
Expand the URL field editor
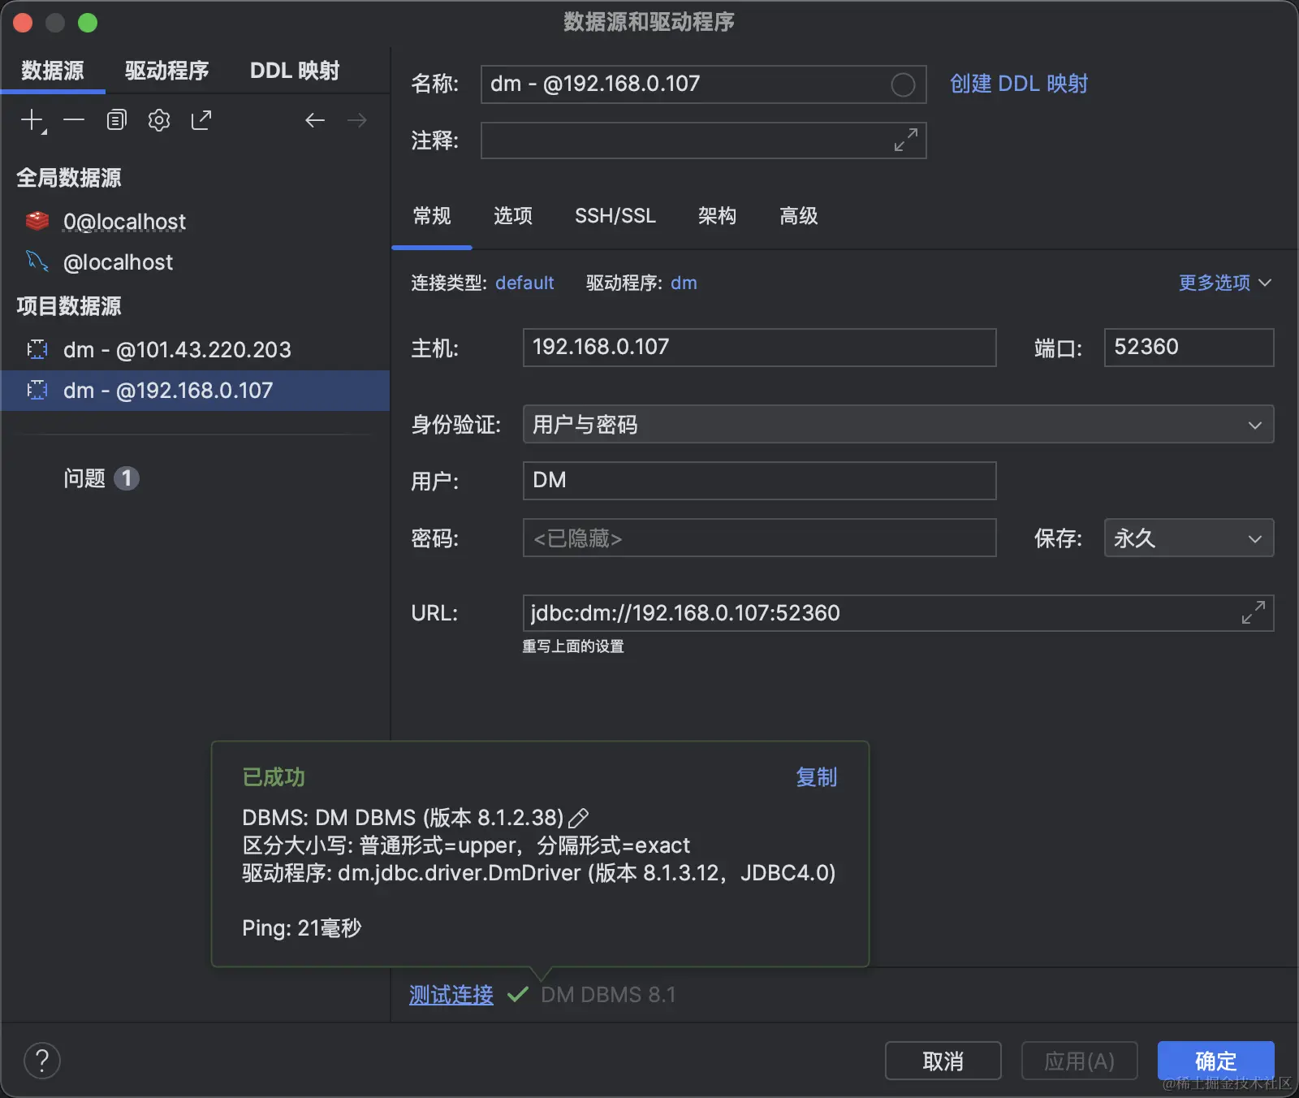point(1254,612)
